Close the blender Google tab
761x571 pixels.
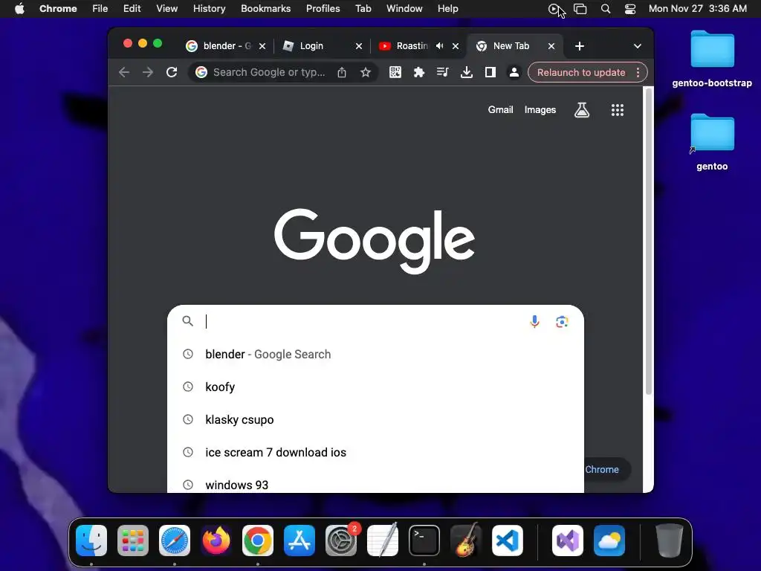click(262, 46)
